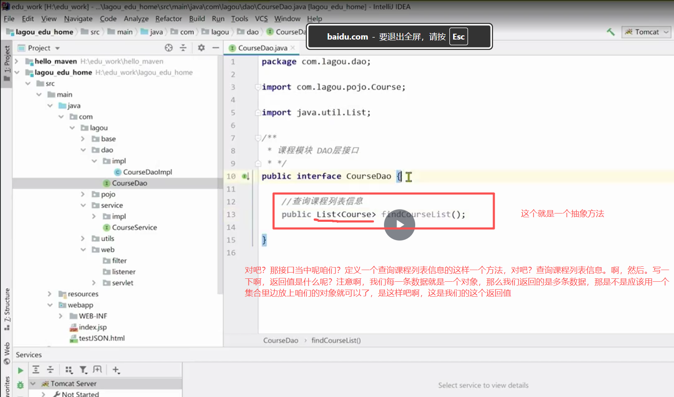Click findCourseList() in editor breadcrumb
The width and height of the screenshot is (674, 397).
click(x=336, y=340)
